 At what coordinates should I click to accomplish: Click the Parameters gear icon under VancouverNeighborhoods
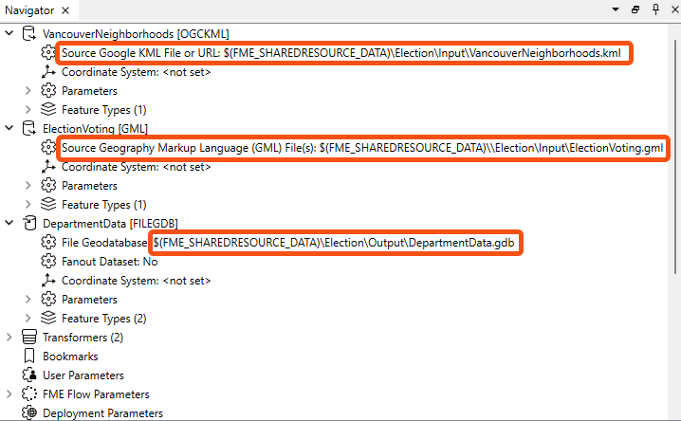(48, 90)
